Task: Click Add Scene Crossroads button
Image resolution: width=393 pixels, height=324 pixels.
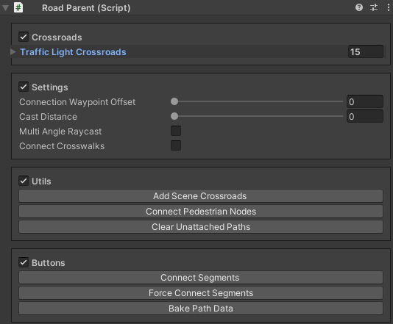Action: point(201,196)
